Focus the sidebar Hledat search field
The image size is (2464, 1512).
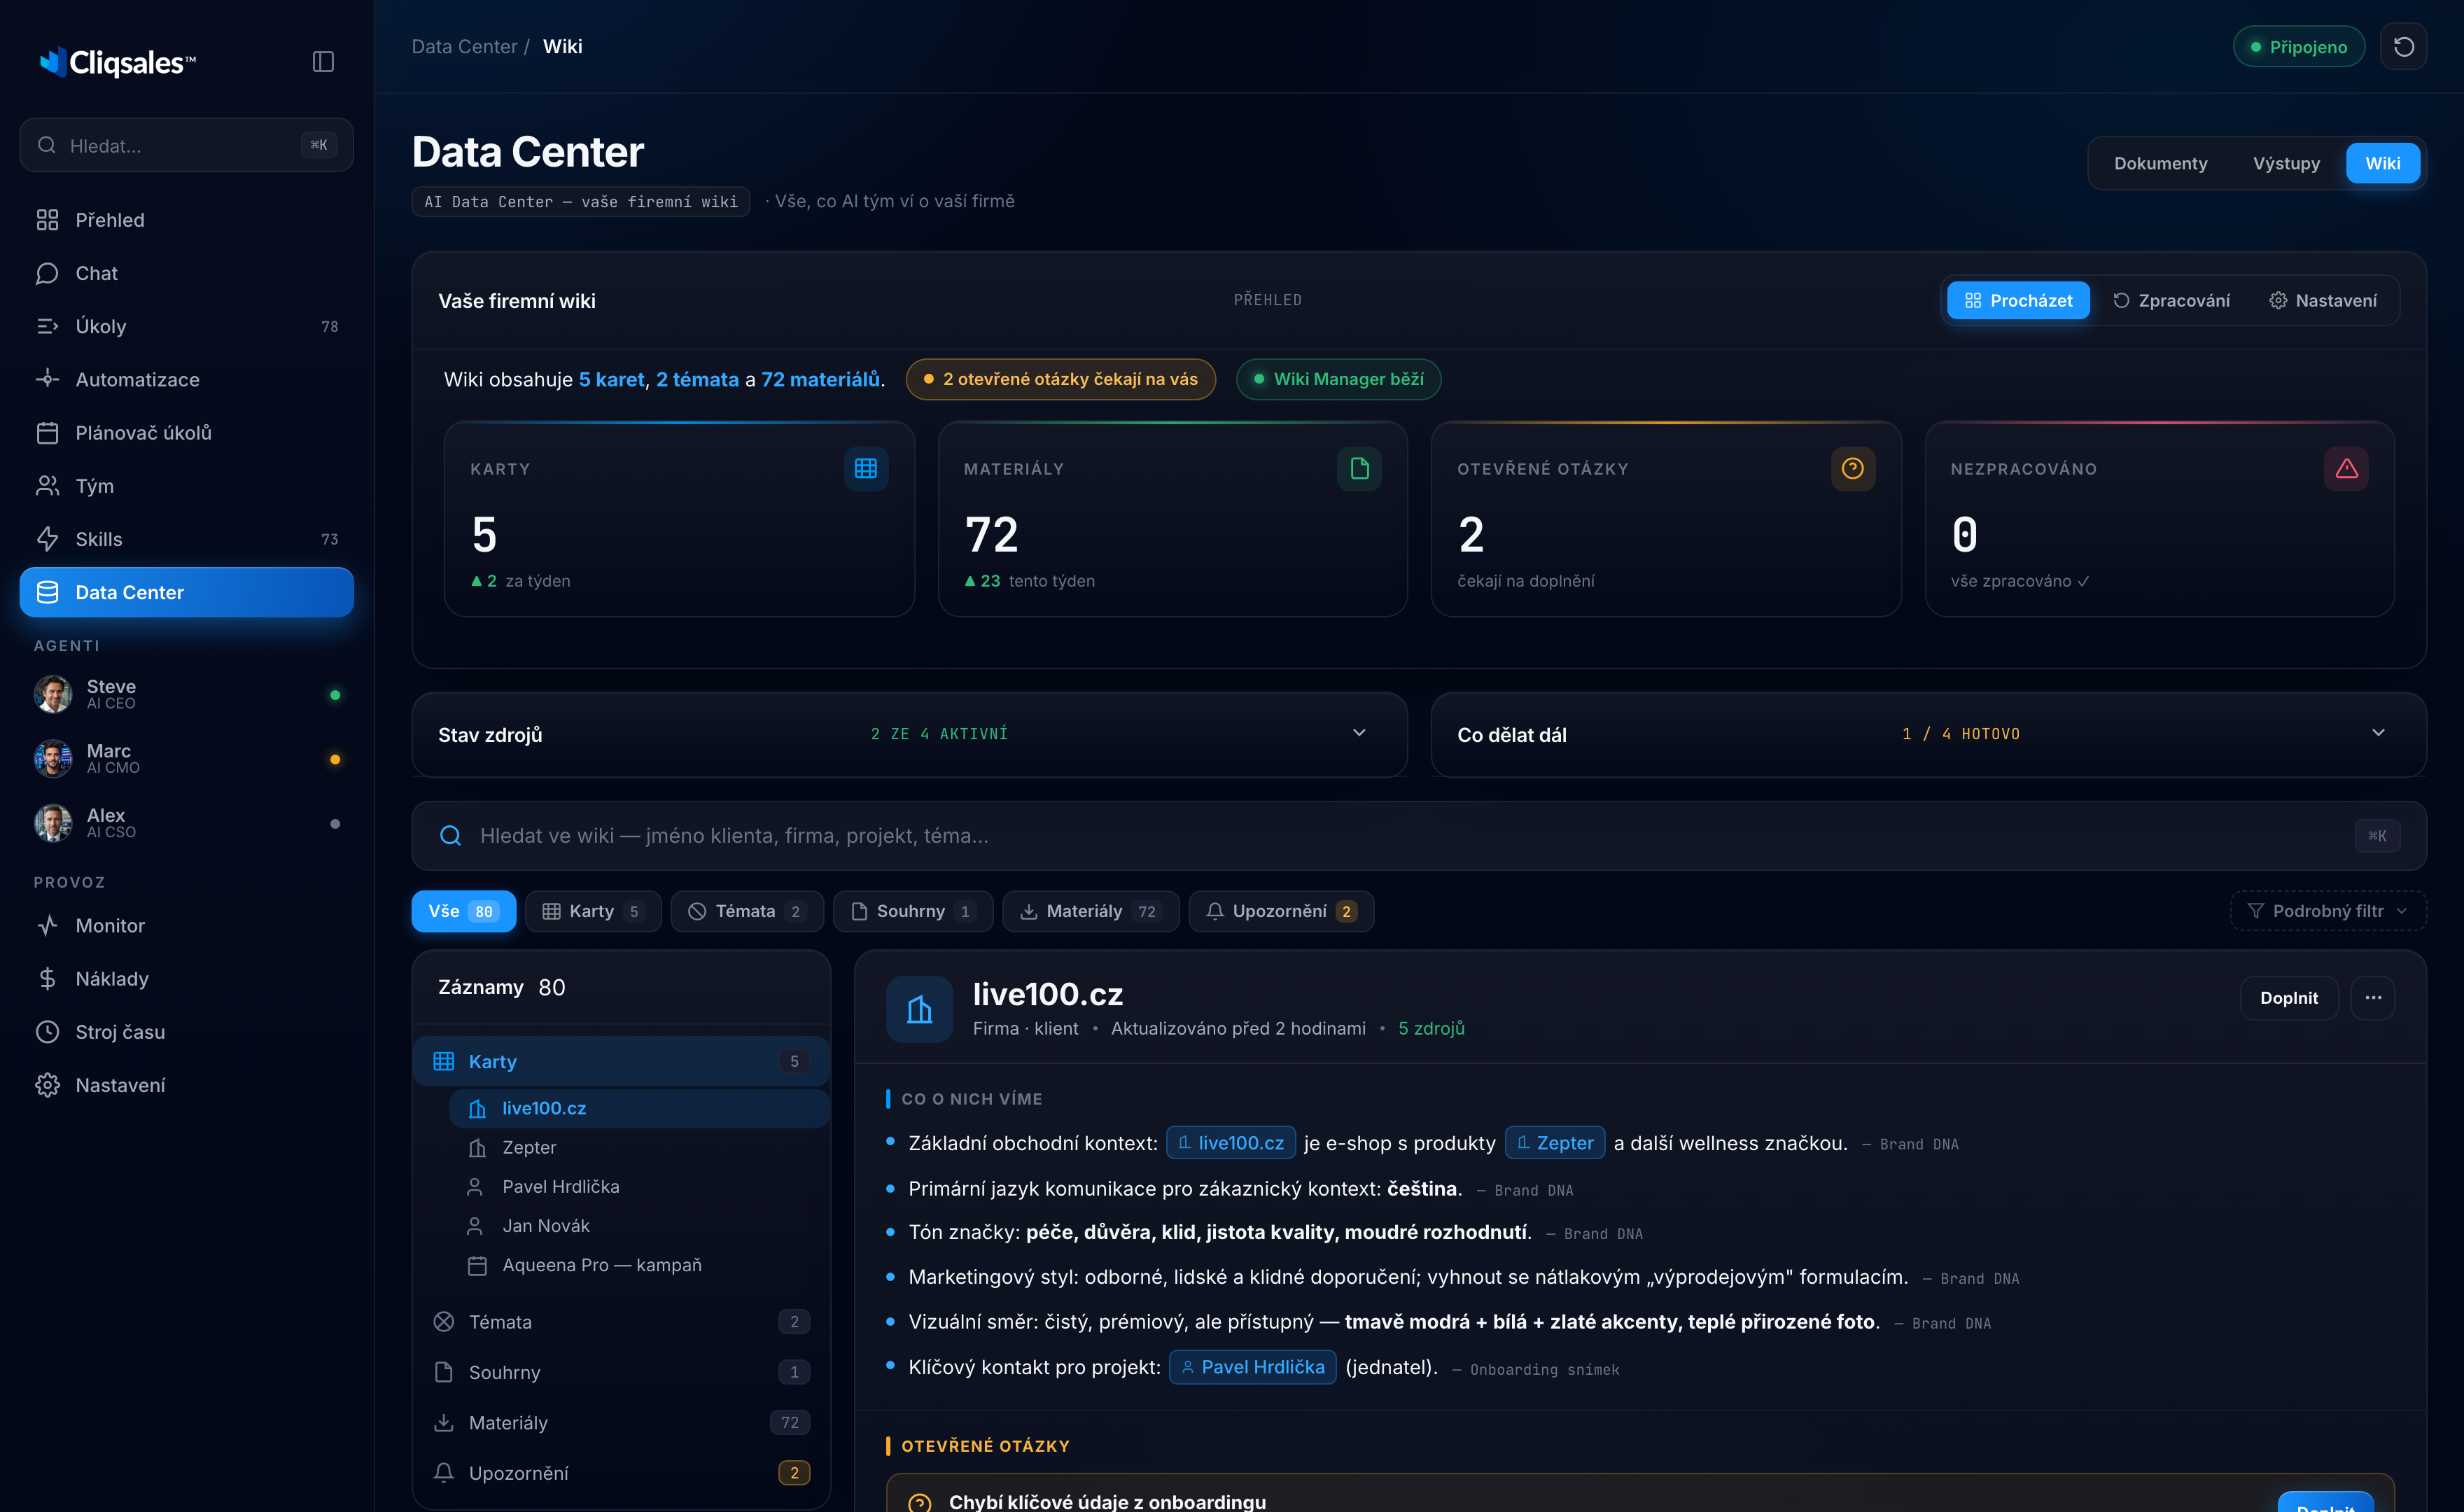click(187, 145)
